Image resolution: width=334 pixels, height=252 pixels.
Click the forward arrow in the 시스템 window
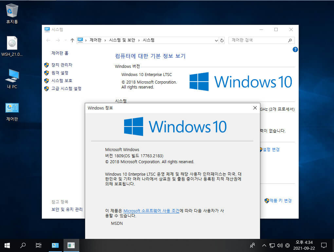click(58, 40)
